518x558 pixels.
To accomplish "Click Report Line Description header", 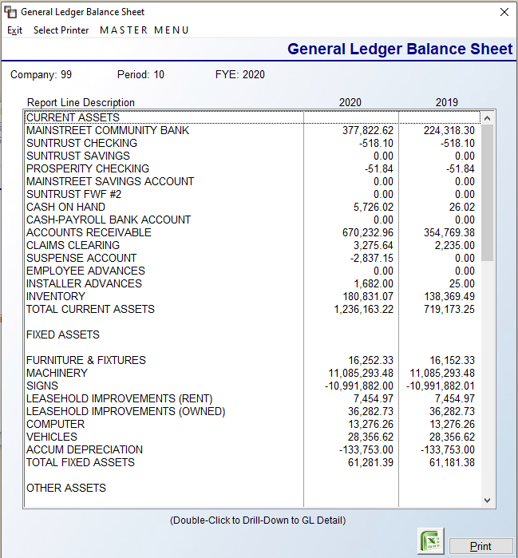I will click(x=81, y=102).
